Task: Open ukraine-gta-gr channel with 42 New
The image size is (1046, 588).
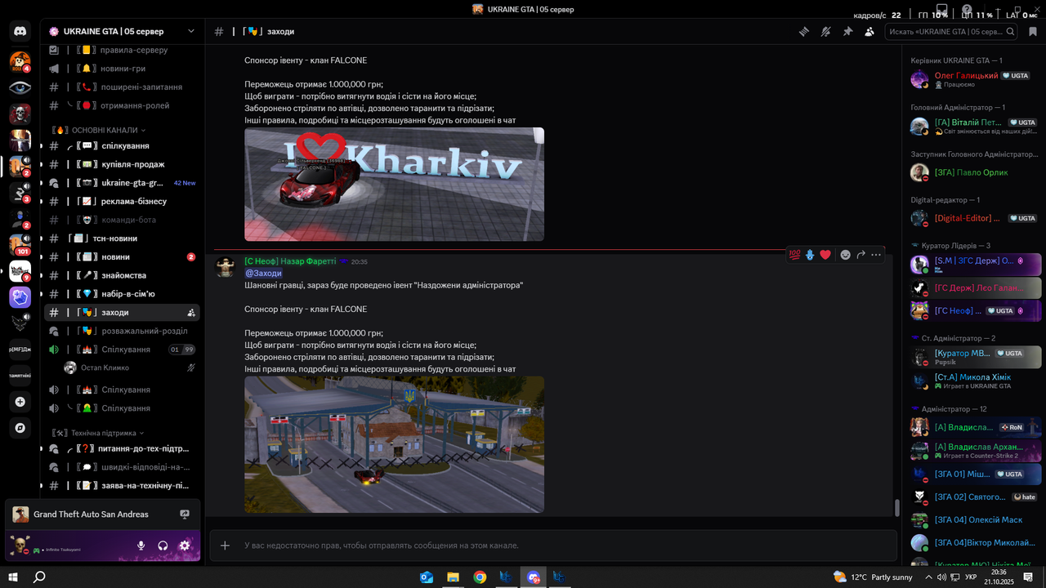Action: [x=122, y=183]
